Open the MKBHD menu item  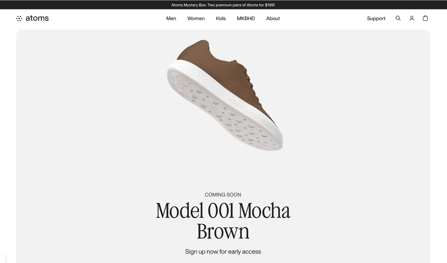pyautogui.click(x=246, y=18)
